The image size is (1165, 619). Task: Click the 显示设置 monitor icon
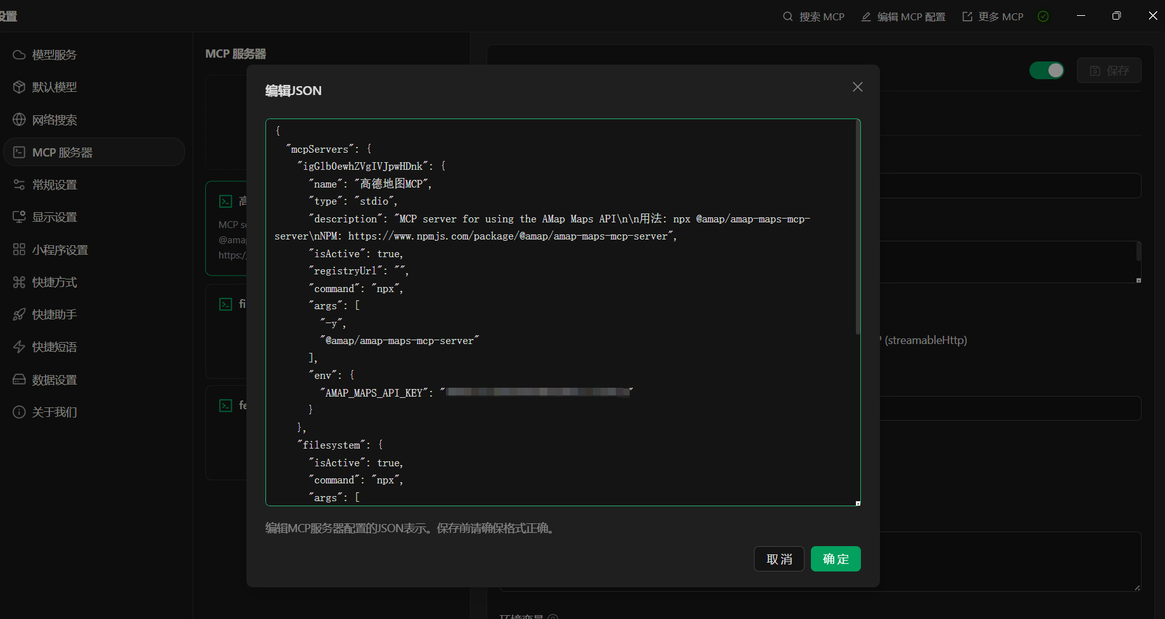tap(19, 217)
